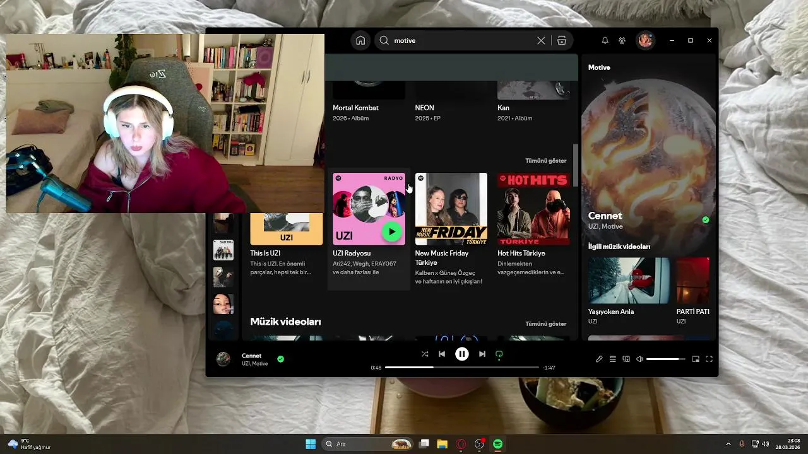Open Soft 00s playlist in sidebar
Viewport: 808px width, 454px height.
(x=223, y=250)
